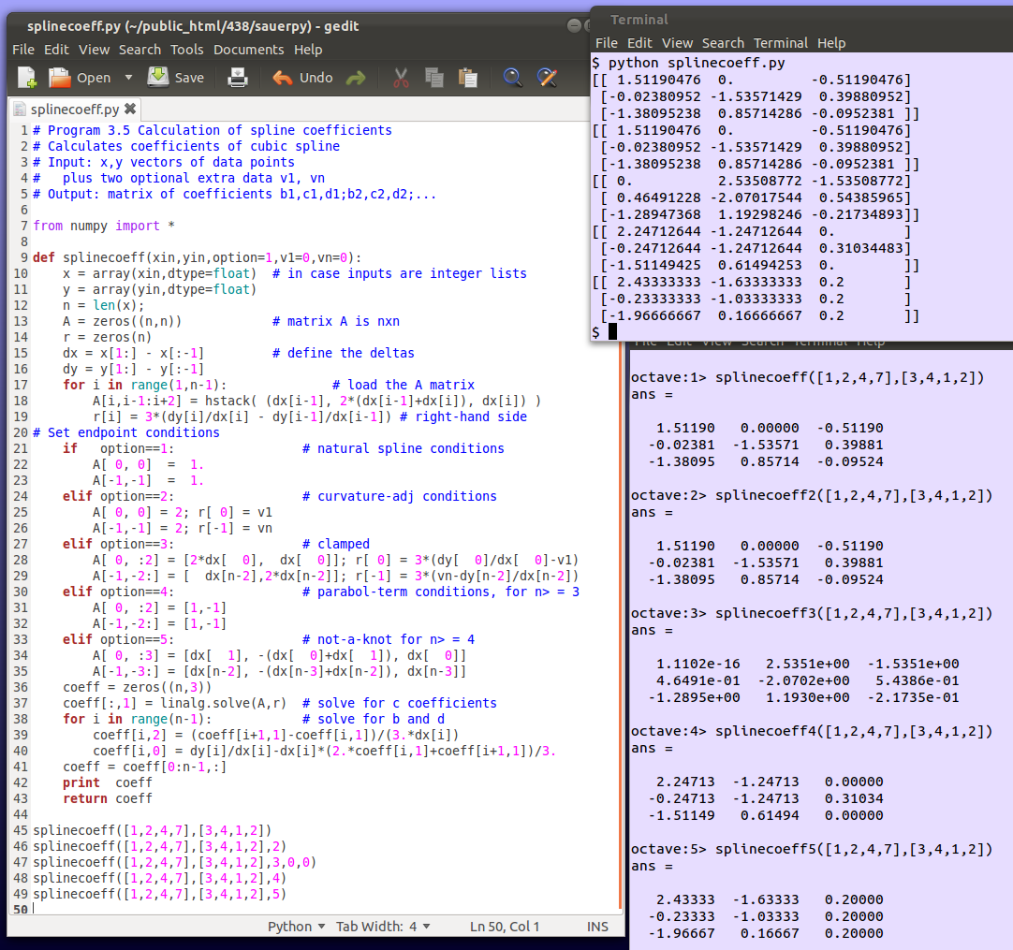
Task: Click the New document icon in gedit
Action: 27,78
